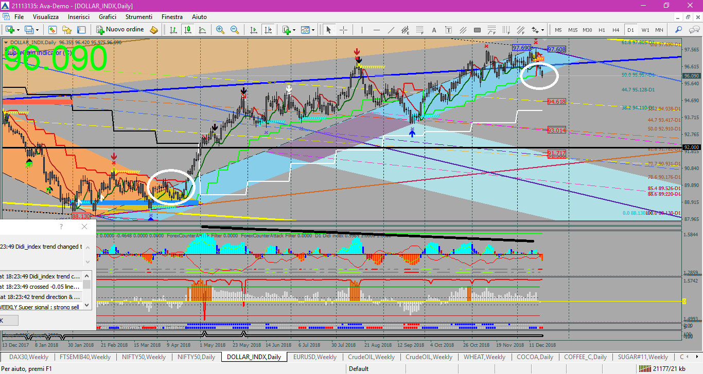The width and height of the screenshot is (703, 374).
Task: Open the Data Window panel icon
Action: pos(81,30)
